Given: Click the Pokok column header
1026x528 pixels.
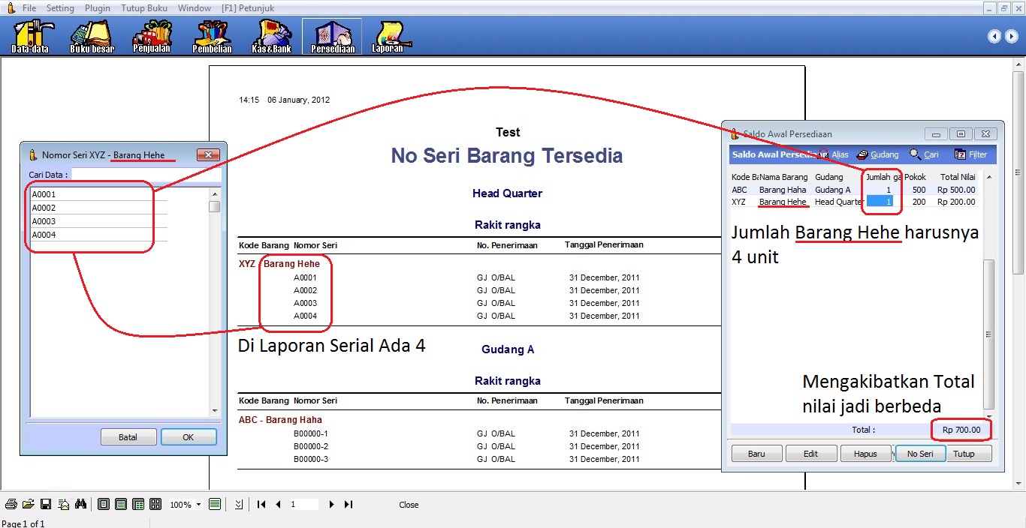Looking at the screenshot, I should point(915,177).
